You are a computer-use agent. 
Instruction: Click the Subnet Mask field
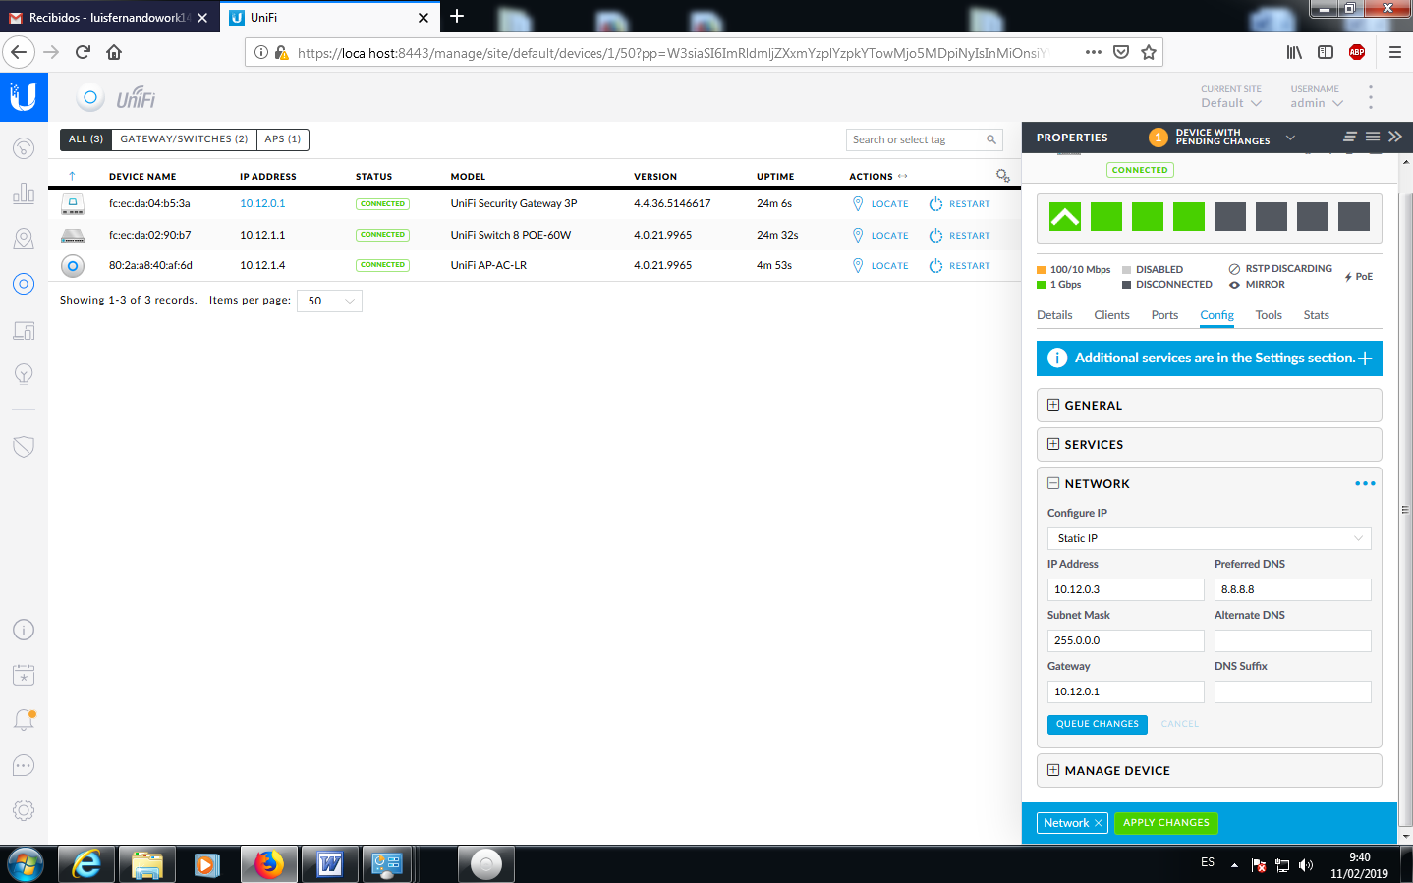click(1126, 640)
